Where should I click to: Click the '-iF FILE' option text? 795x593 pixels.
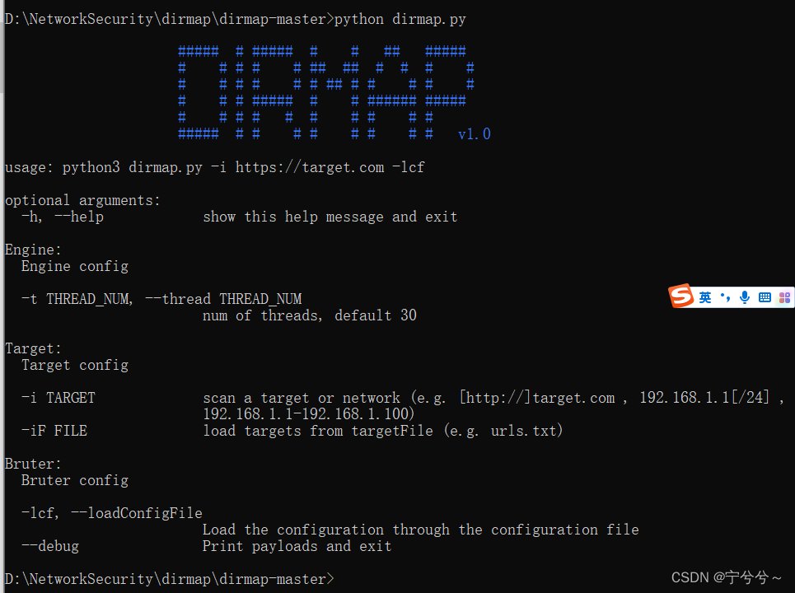tap(54, 431)
